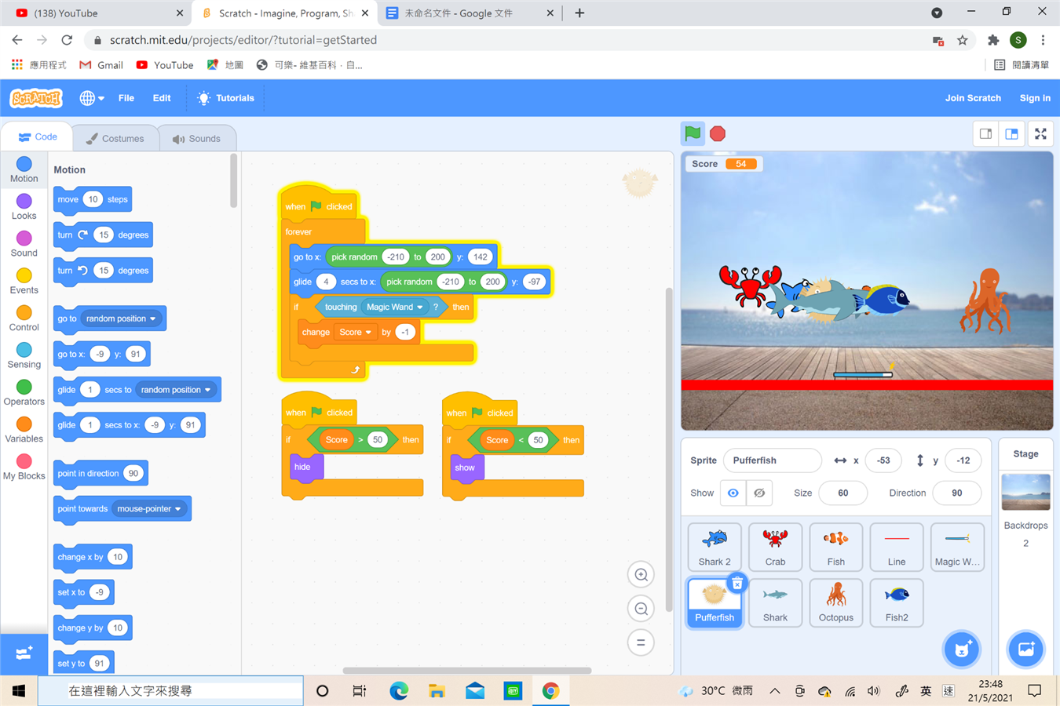
Task: Open the language globe dropdown
Action: (x=92, y=98)
